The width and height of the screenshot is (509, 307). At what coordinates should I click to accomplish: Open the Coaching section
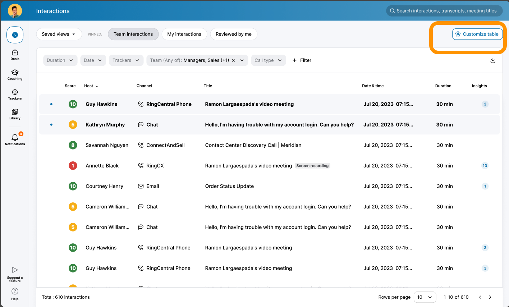click(15, 74)
